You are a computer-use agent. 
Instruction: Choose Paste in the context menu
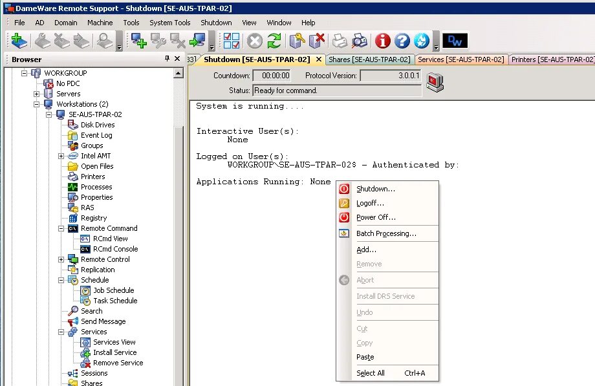pos(387,357)
